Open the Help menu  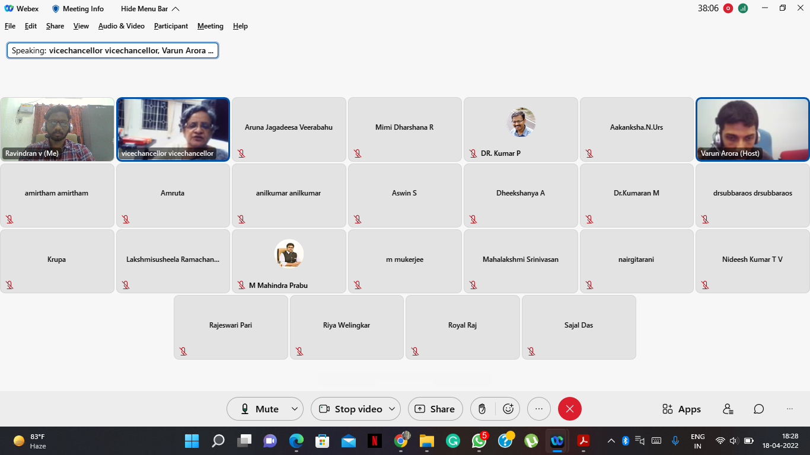[x=240, y=26]
